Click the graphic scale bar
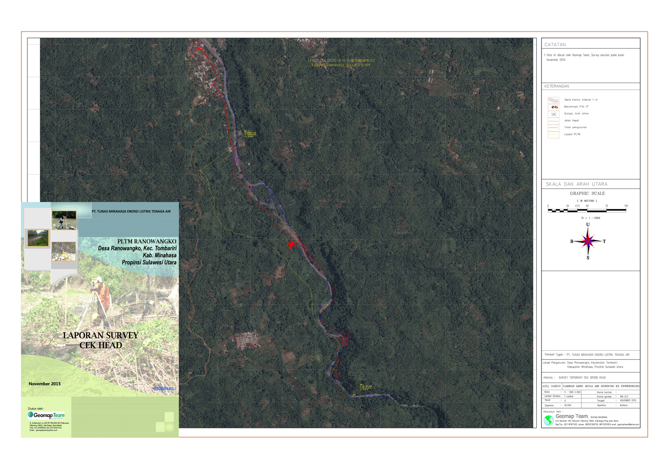656x463 pixels. click(x=587, y=210)
